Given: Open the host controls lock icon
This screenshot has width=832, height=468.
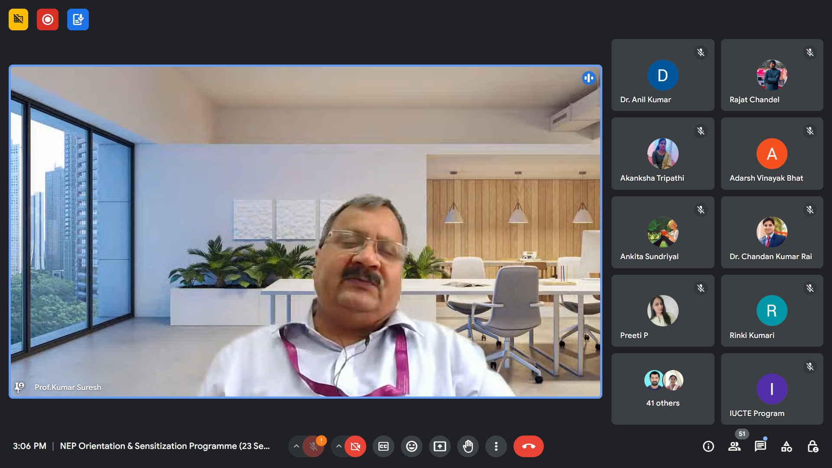Looking at the screenshot, I should click(812, 446).
